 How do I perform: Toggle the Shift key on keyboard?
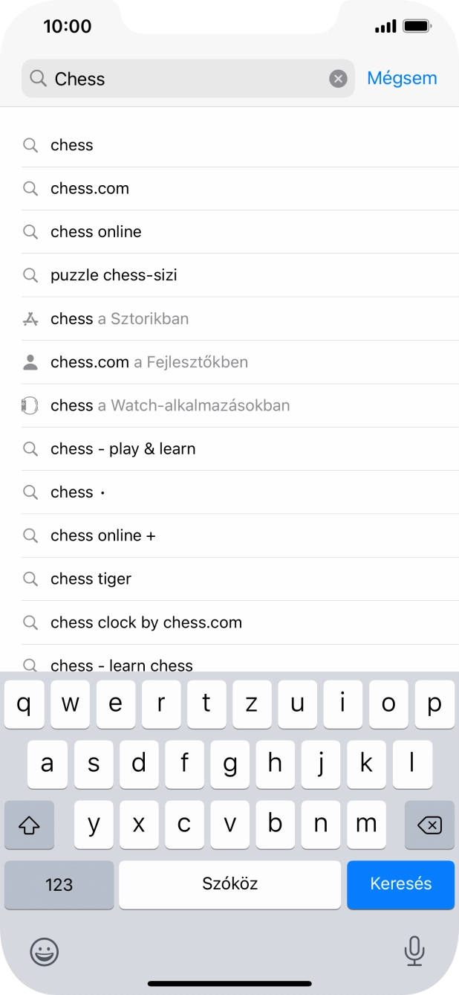(29, 825)
